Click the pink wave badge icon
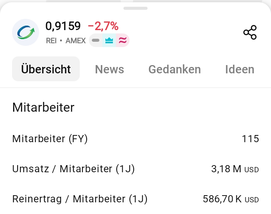Screen dimensions: 271x214 (122, 40)
